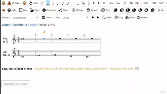Open the Lesson 1 Exercise 1a title
Viewport: 167px width, 94px height.
(15, 25)
